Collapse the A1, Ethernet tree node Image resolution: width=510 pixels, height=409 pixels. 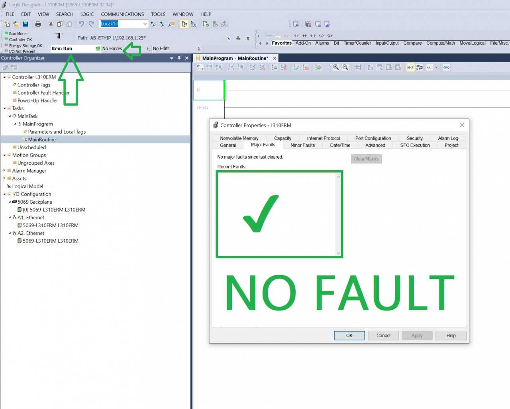(x=10, y=218)
